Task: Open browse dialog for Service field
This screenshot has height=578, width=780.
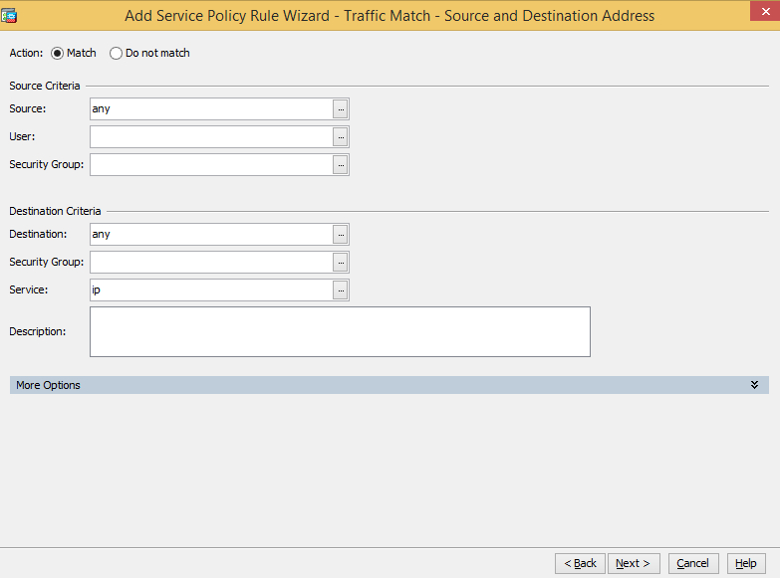Action: [x=341, y=289]
